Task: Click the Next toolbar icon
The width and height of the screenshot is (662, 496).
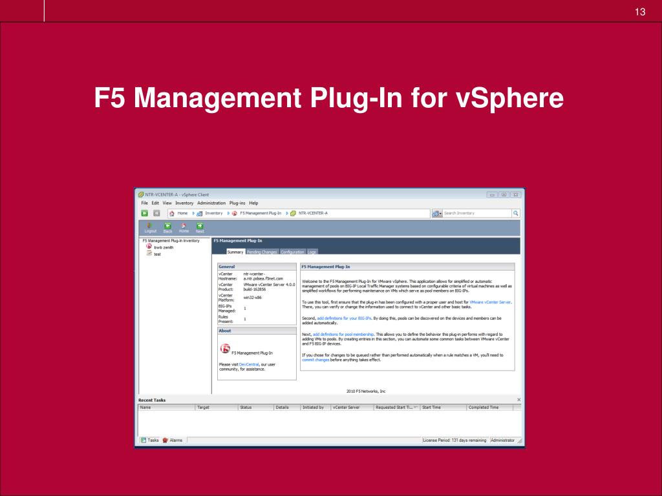Action: tap(200, 228)
